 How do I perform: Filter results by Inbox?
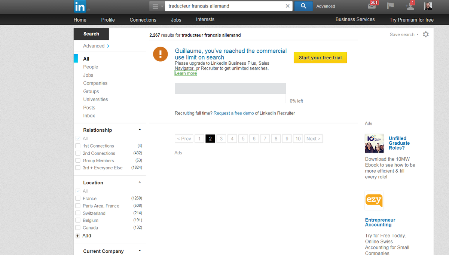[89, 116]
